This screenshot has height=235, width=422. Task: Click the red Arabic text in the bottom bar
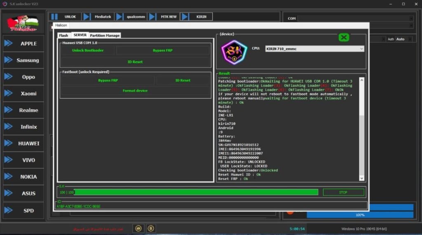point(98,229)
